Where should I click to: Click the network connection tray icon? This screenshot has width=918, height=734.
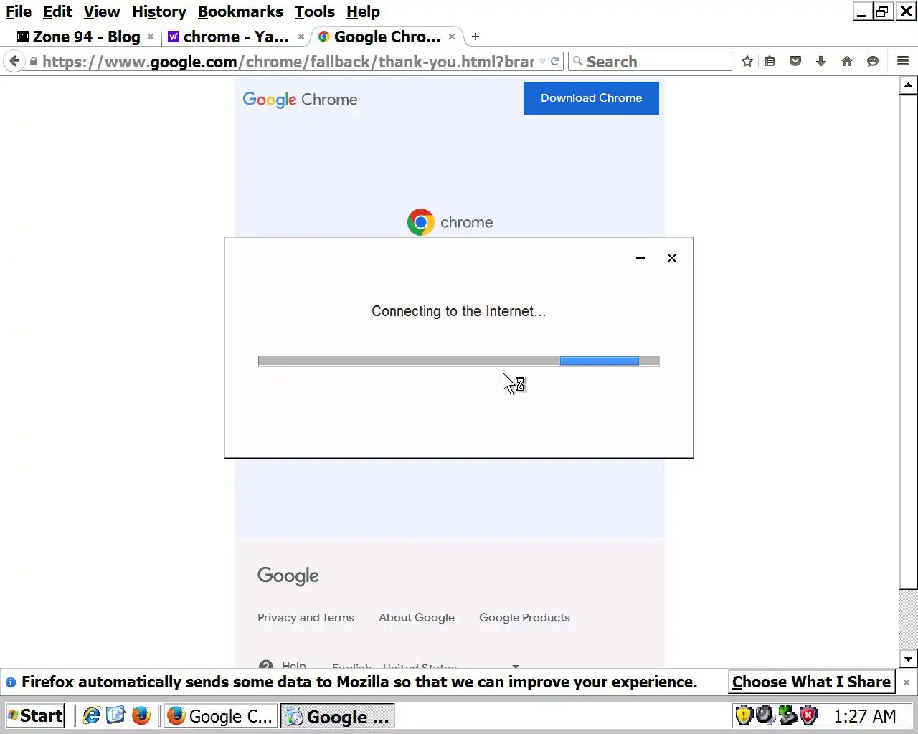[787, 715]
